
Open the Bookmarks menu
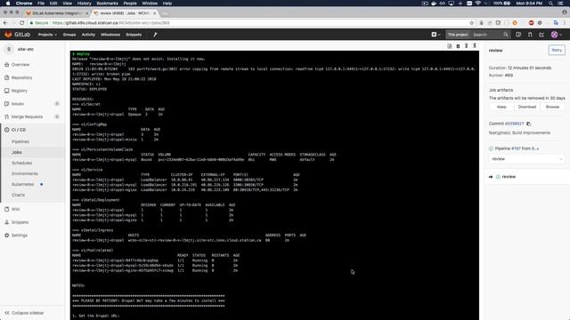(107, 4)
